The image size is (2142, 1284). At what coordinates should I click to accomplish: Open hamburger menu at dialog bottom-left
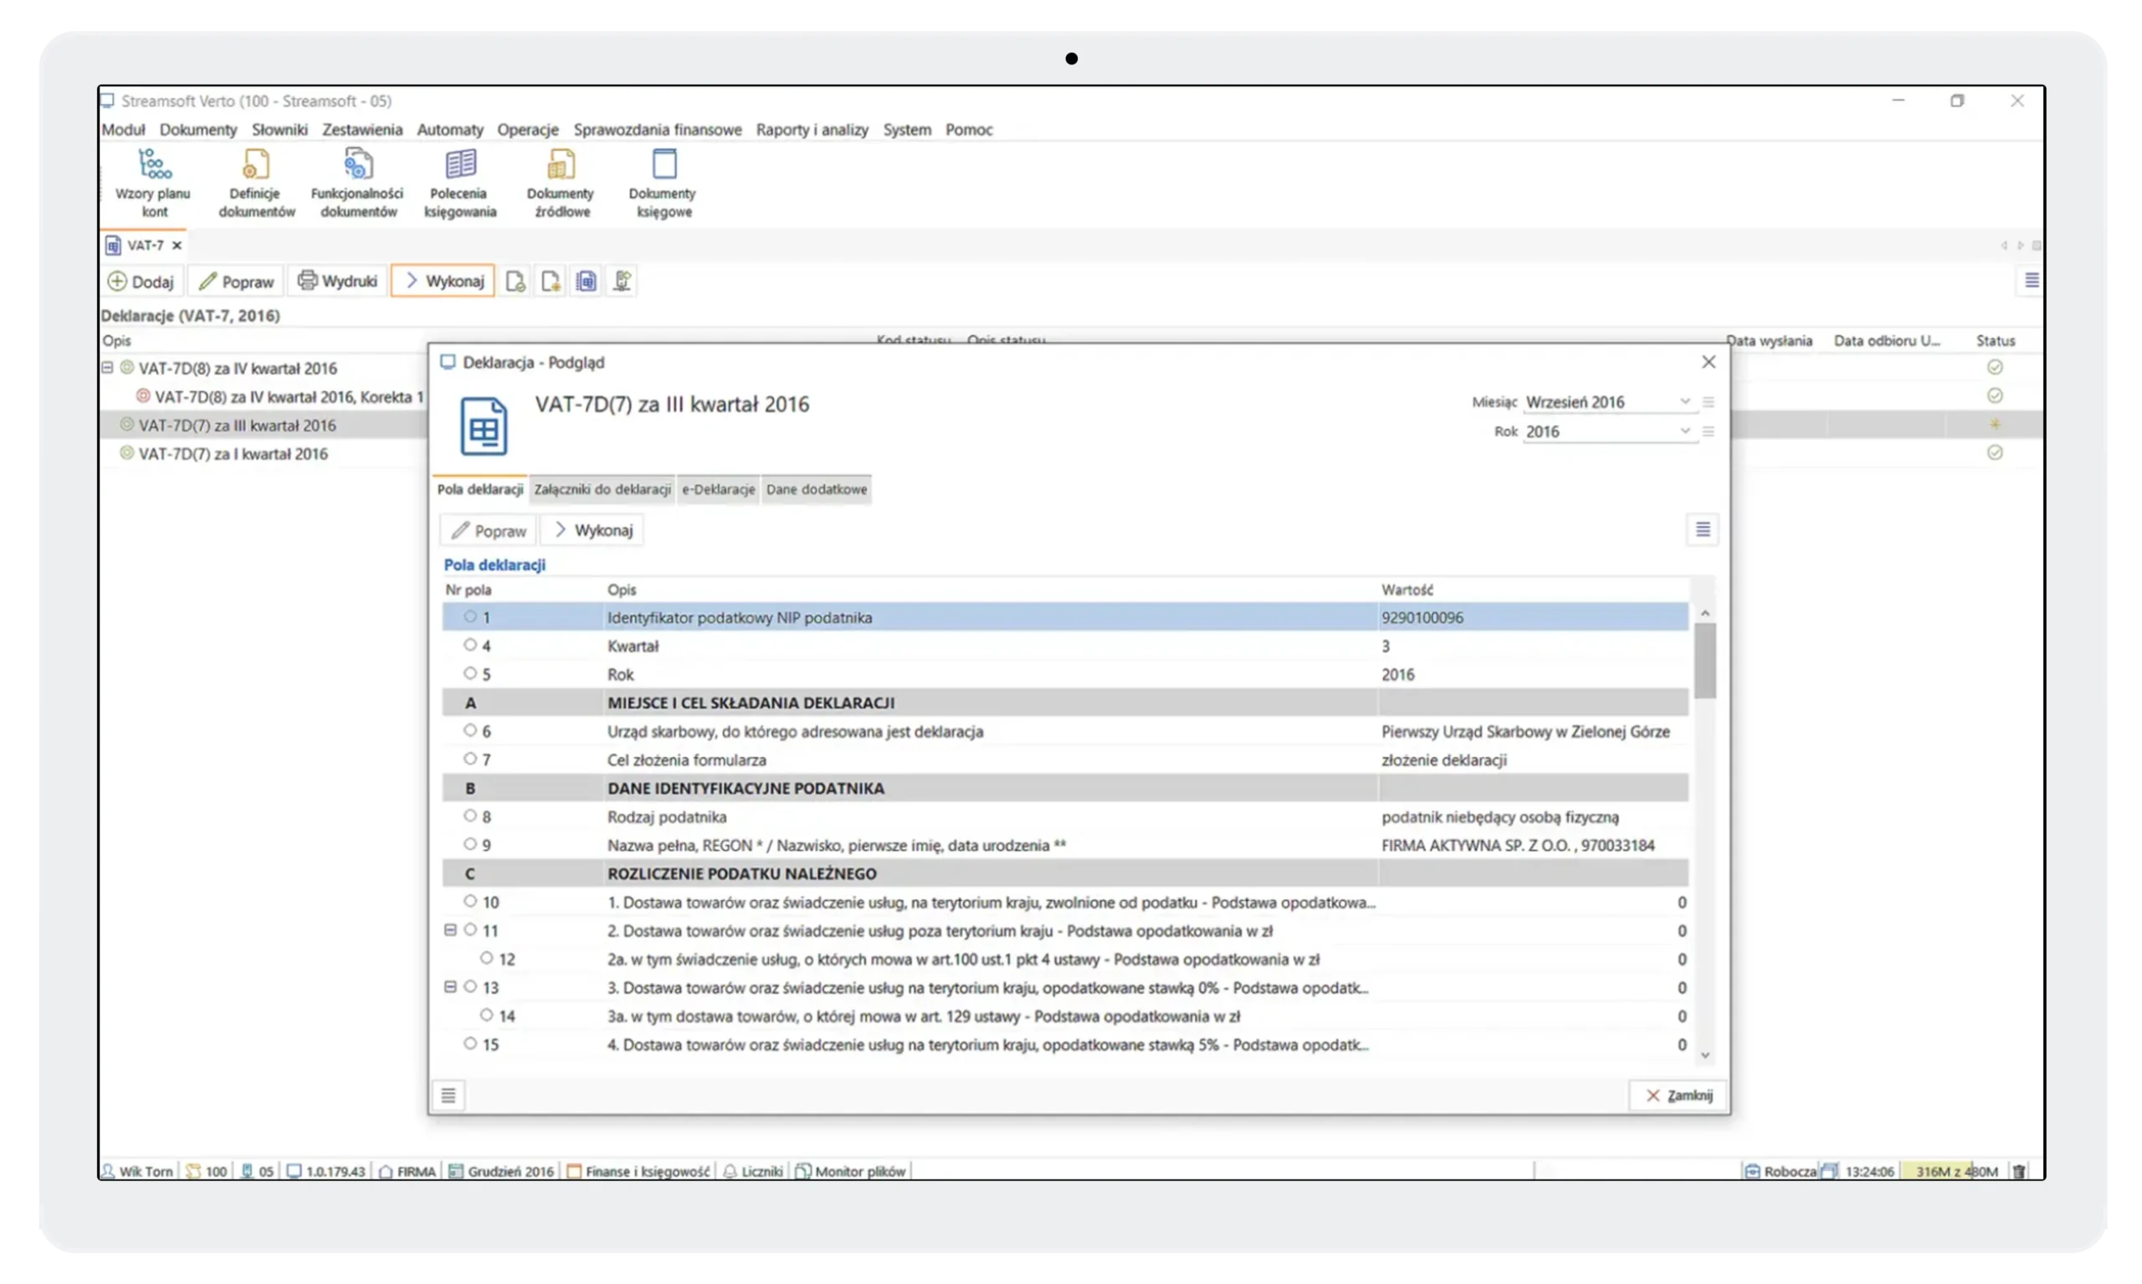pos(448,1096)
